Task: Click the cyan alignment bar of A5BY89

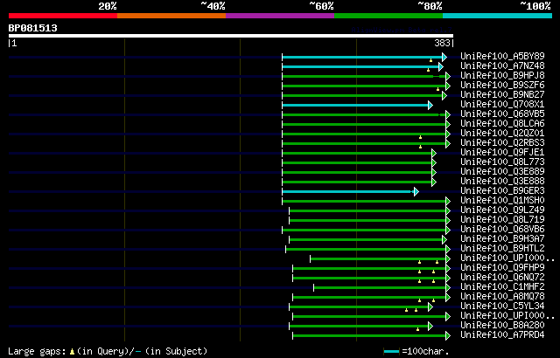Action: point(362,57)
